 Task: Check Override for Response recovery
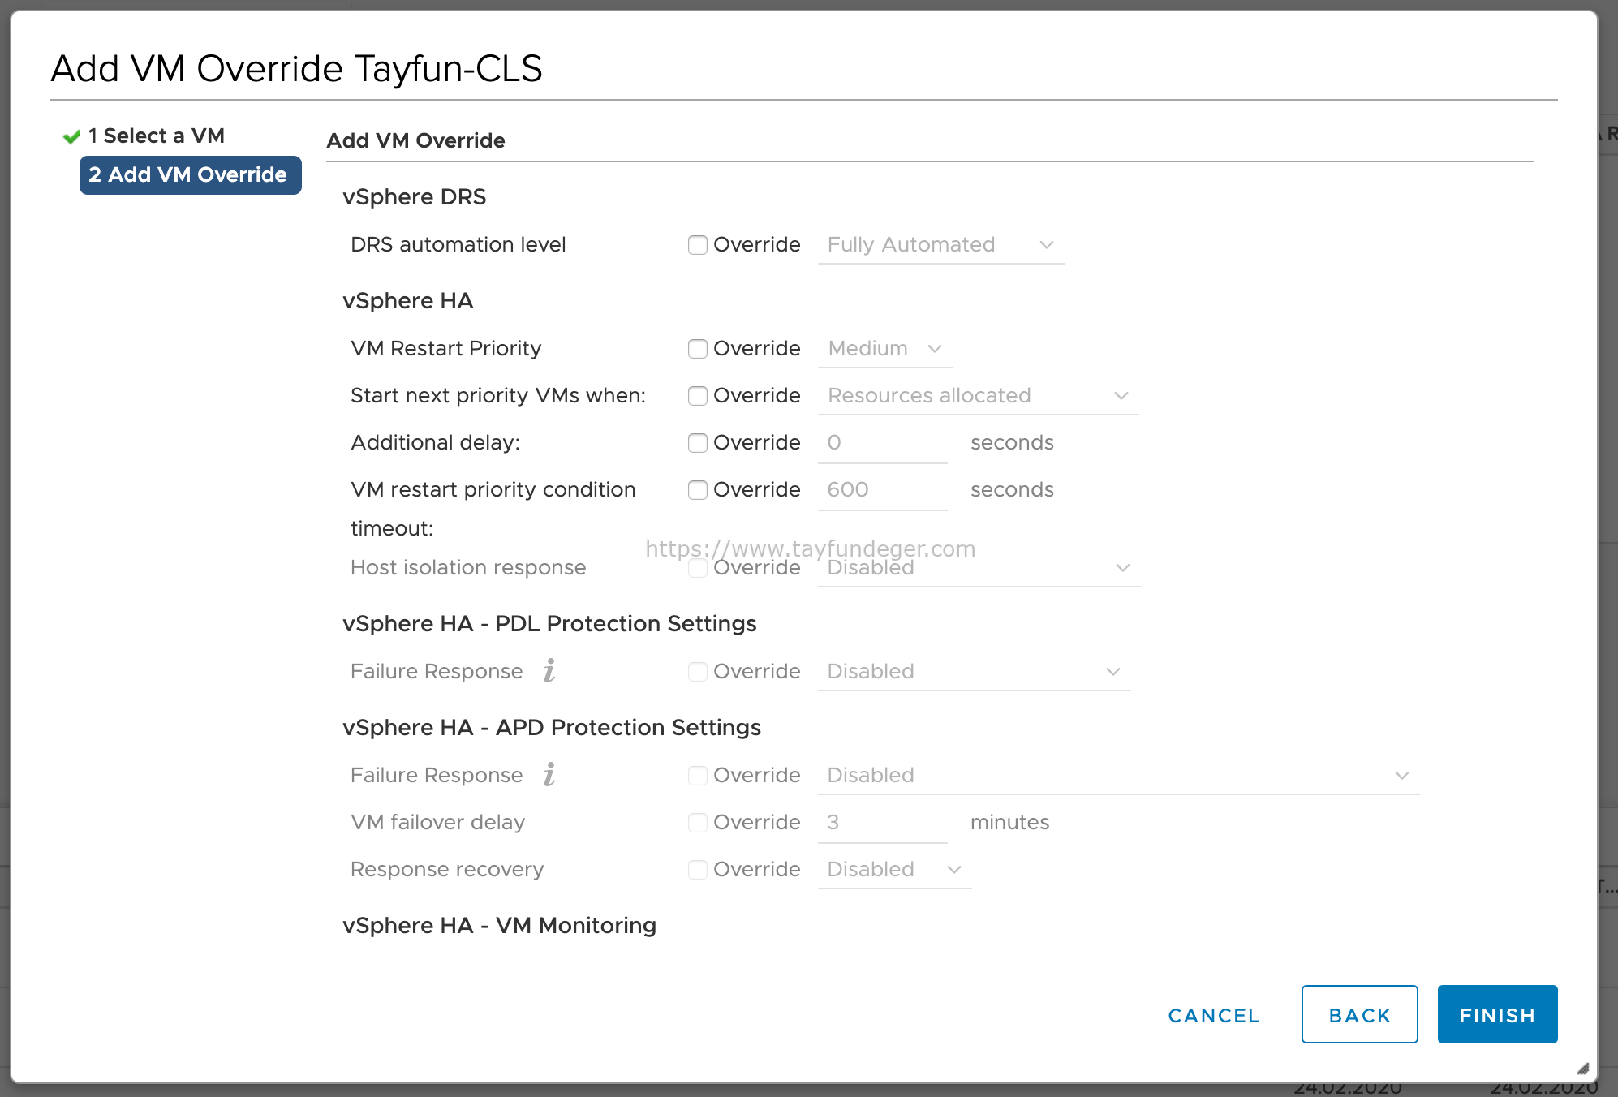click(697, 870)
